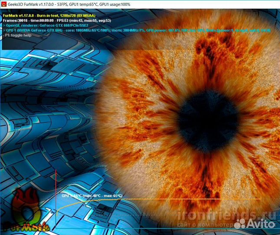
Task: Click the FurMark app icon in title bar
Action: tap(4, 4)
